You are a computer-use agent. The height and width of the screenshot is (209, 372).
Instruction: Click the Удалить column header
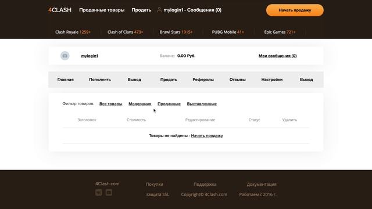point(289,120)
